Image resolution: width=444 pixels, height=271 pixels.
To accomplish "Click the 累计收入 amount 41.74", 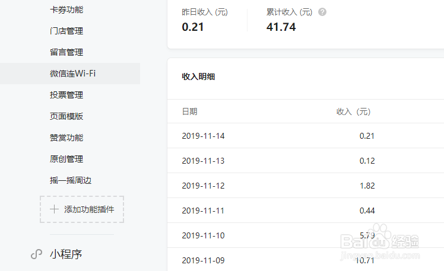I will [281, 27].
